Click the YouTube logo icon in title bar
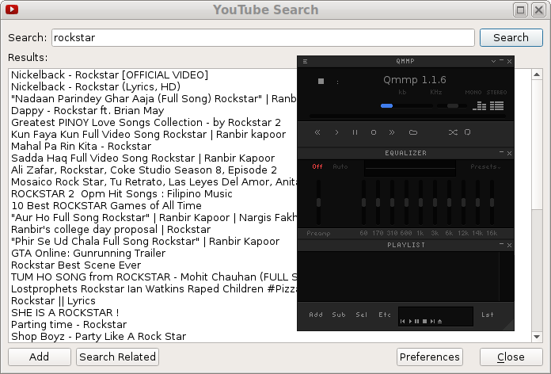Screen dimensions: 551x374 12,10
